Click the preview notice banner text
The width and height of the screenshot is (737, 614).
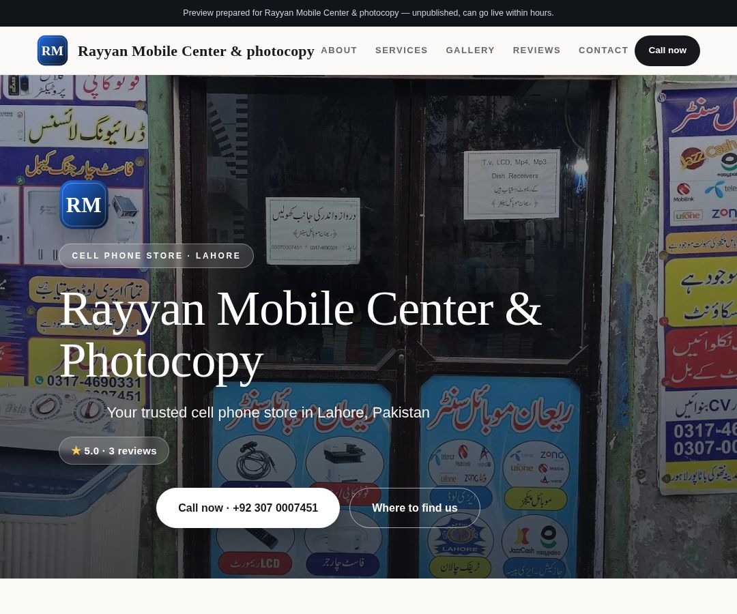[368, 13]
